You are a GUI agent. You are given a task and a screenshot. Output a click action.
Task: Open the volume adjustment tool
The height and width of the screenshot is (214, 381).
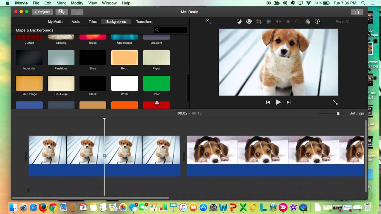coord(278,21)
